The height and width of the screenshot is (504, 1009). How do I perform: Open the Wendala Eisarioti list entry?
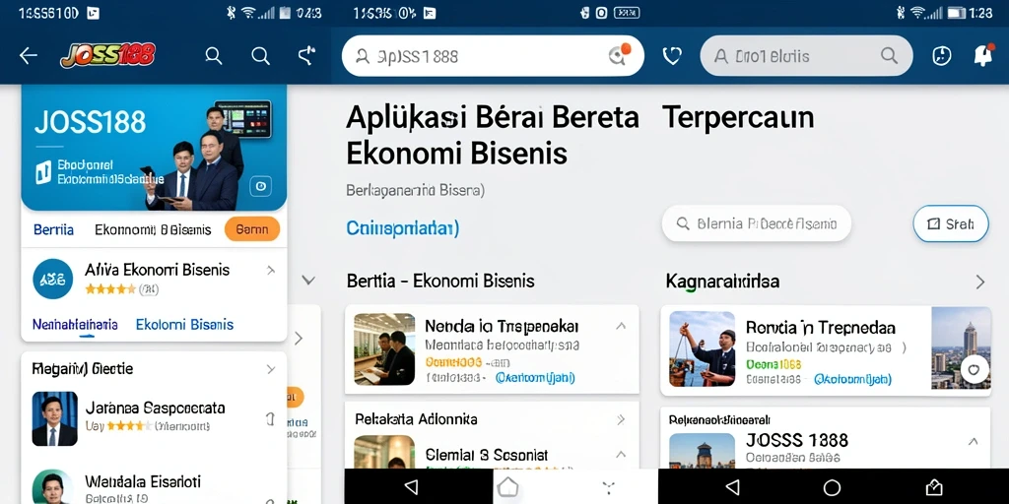(155, 486)
